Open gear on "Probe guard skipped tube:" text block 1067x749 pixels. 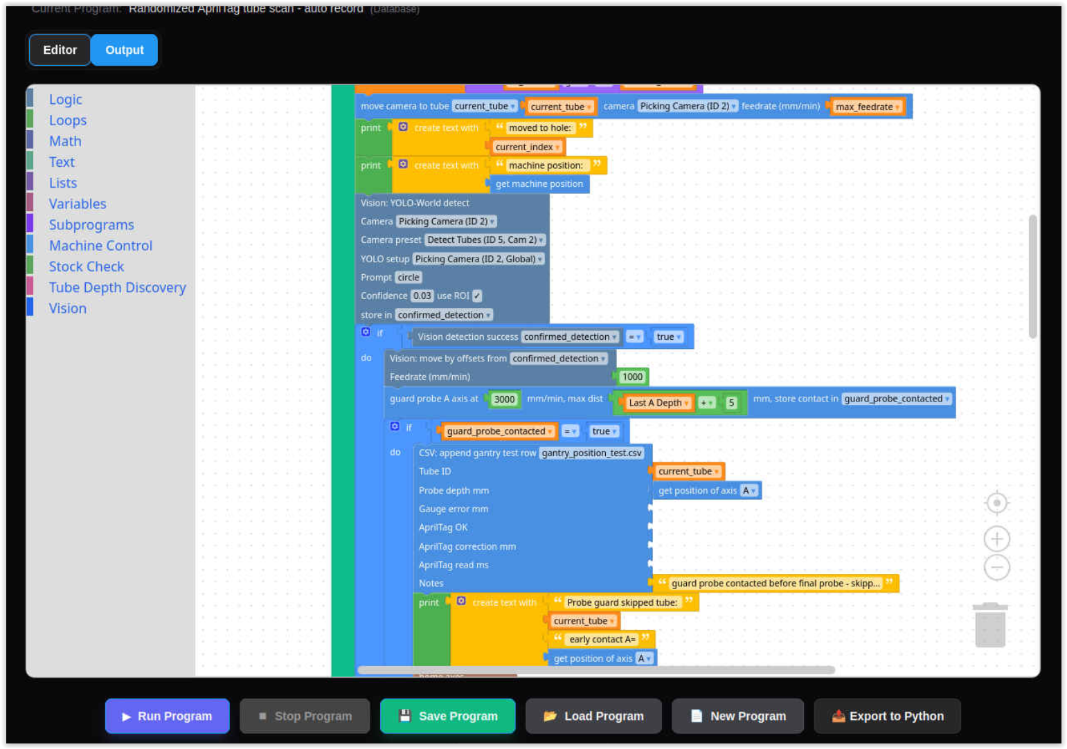461,601
